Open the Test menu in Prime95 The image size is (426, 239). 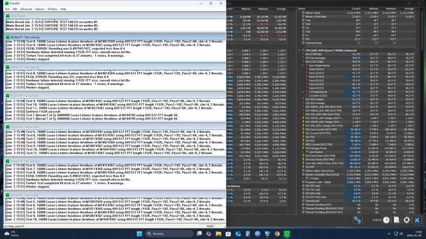7,9
